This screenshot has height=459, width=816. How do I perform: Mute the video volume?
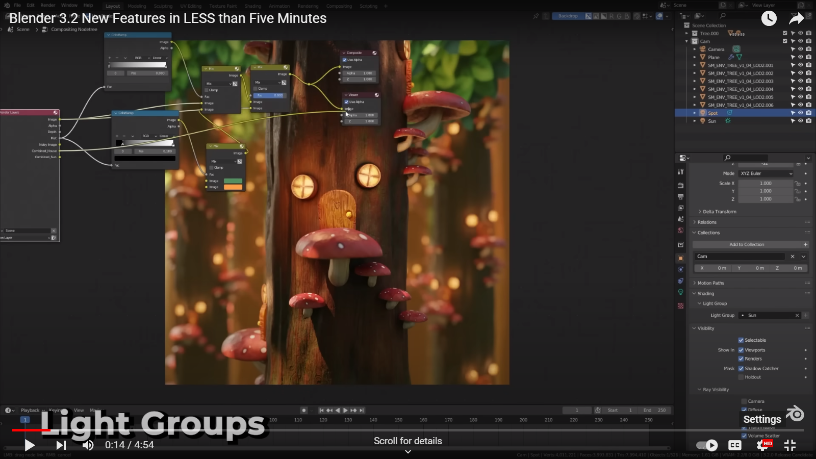88,445
